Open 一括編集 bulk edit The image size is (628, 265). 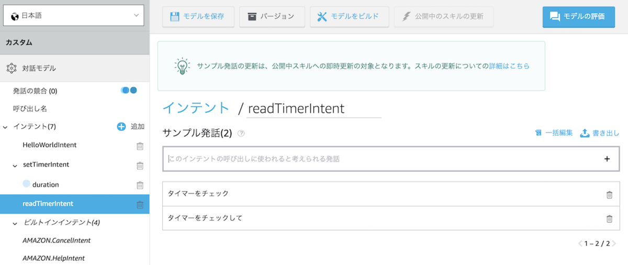click(559, 133)
